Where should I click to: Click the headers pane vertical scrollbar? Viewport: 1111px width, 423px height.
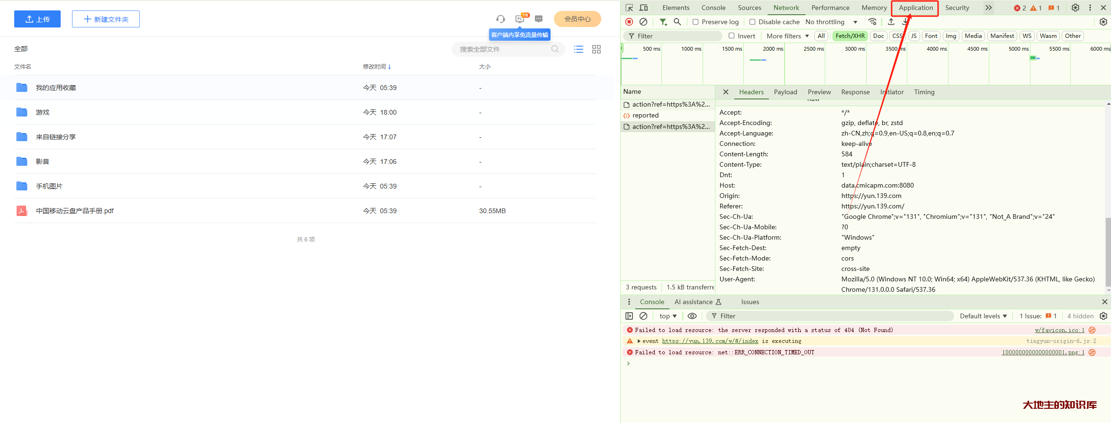tap(1108, 251)
